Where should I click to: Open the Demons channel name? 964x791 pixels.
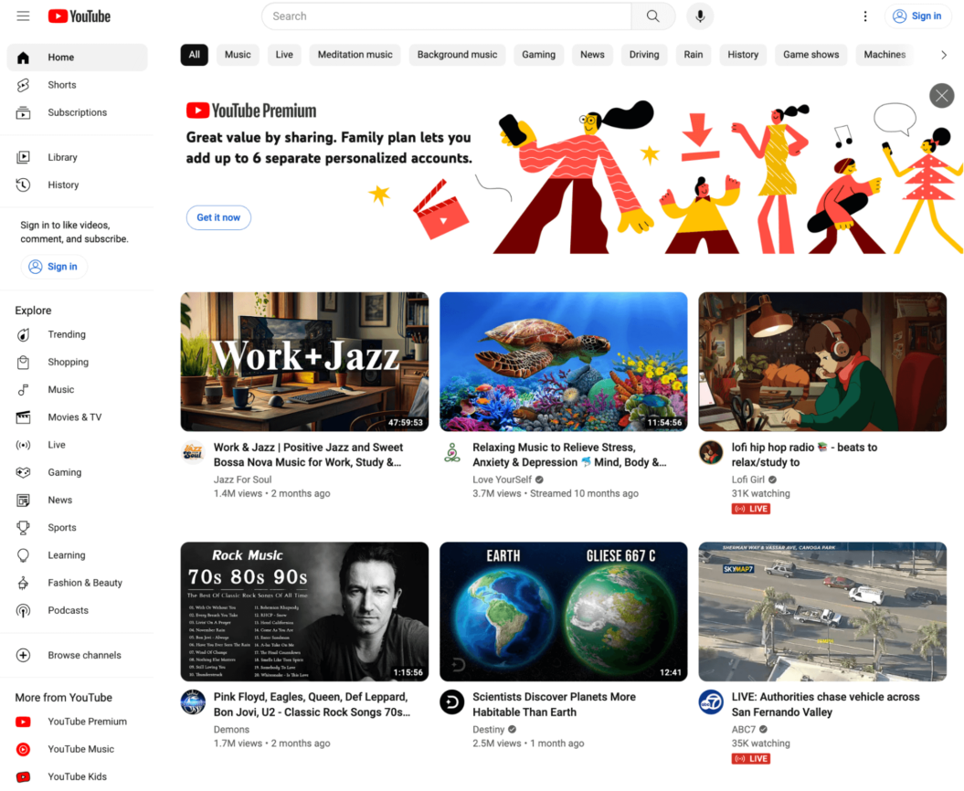[x=231, y=730]
